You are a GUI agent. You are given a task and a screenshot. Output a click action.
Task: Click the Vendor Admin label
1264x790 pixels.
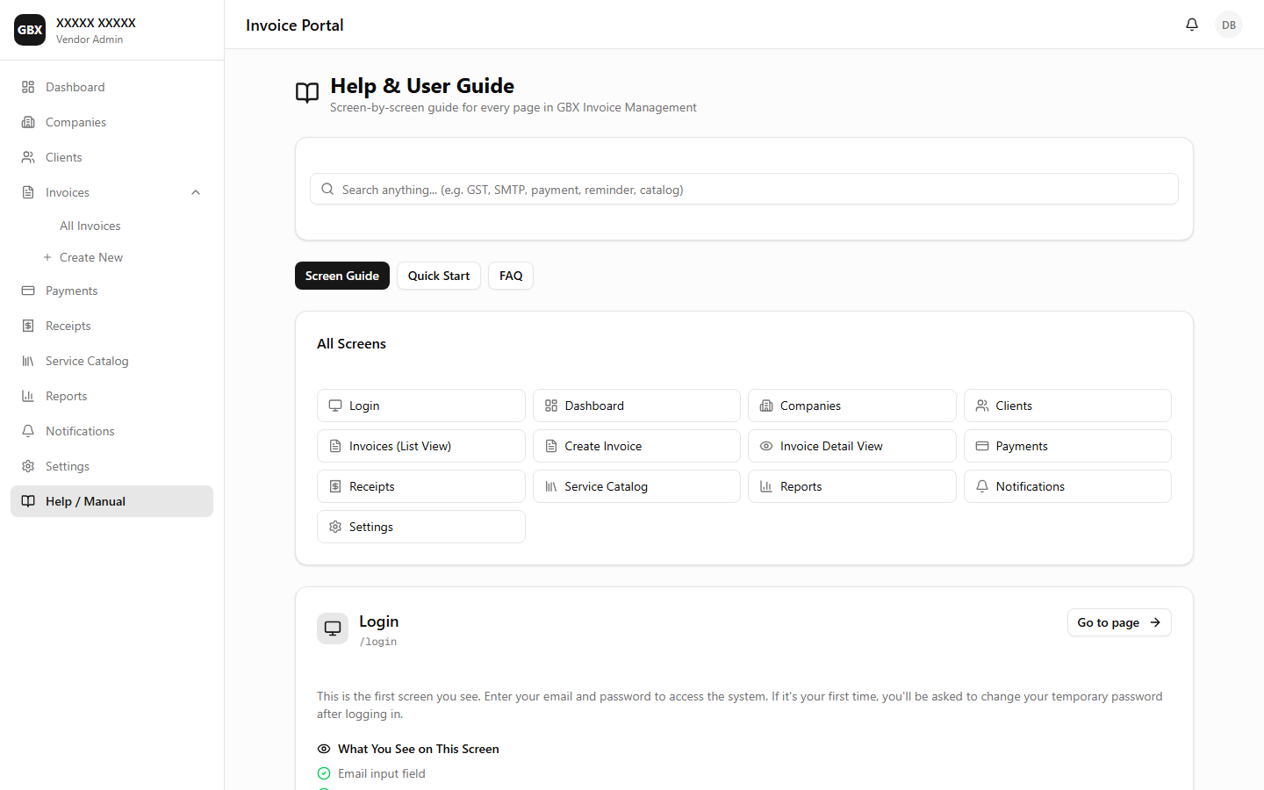coord(90,39)
